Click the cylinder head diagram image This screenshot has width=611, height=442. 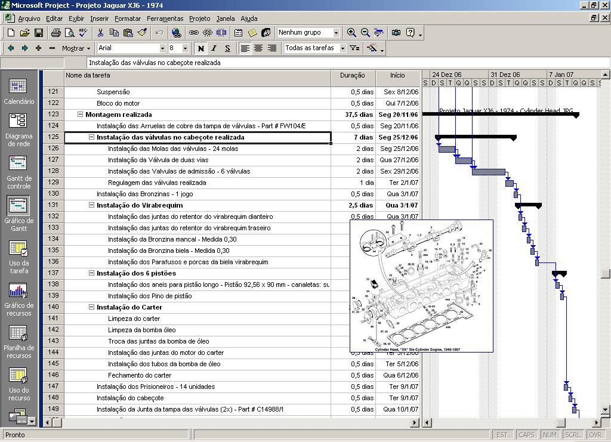(x=421, y=286)
